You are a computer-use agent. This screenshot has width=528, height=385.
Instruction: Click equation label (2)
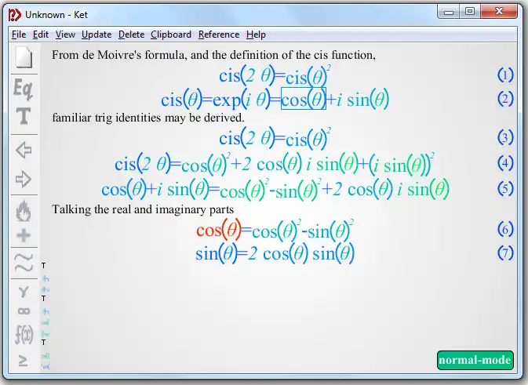tap(505, 99)
